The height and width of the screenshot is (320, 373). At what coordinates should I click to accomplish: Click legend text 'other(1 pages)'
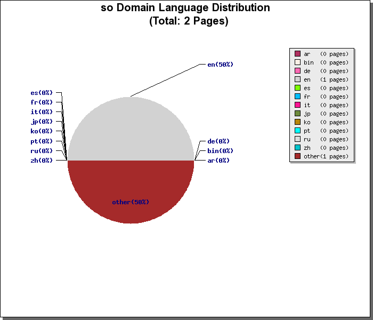(x=326, y=156)
